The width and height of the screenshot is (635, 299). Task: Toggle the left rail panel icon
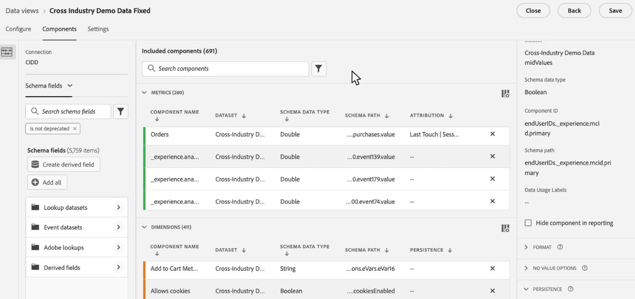(x=7, y=52)
